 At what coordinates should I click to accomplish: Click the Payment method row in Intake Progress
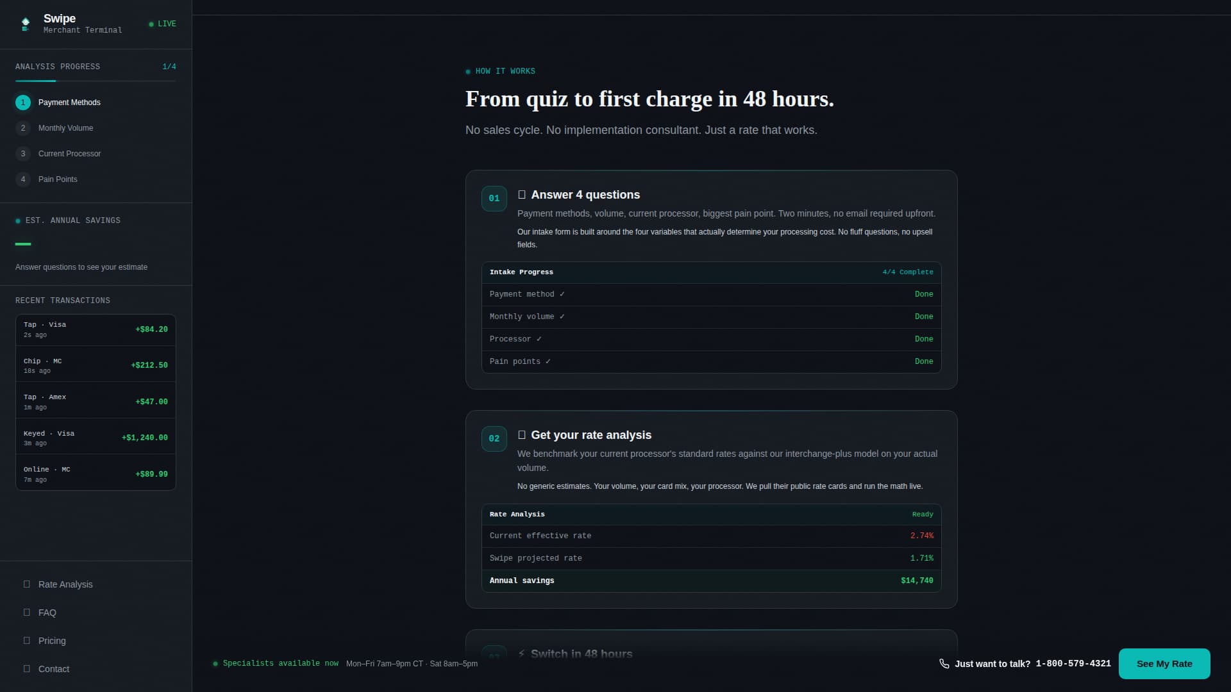[x=712, y=295]
